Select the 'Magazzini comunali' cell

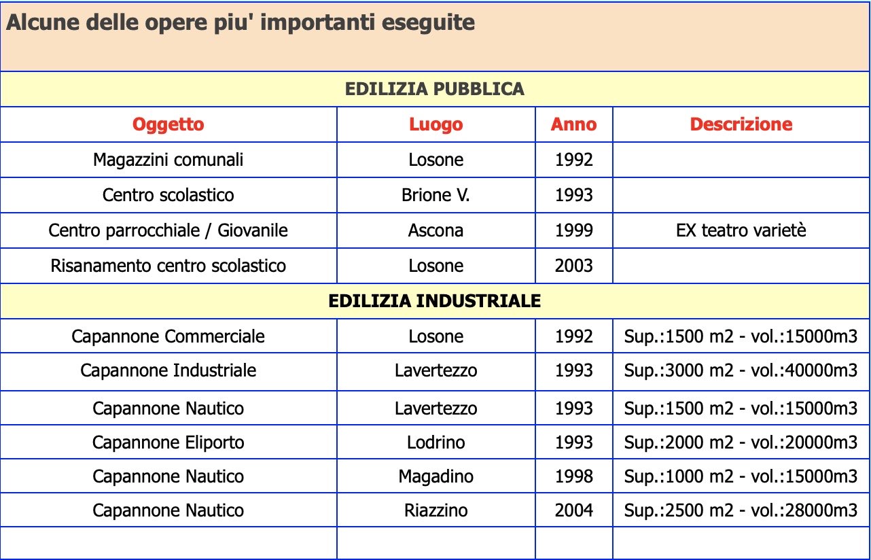point(168,160)
